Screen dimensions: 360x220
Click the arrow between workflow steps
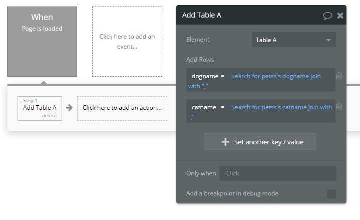pos(69,108)
